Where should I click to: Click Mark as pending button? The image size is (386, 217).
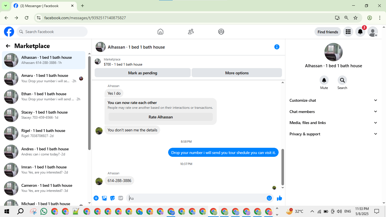coord(143,73)
